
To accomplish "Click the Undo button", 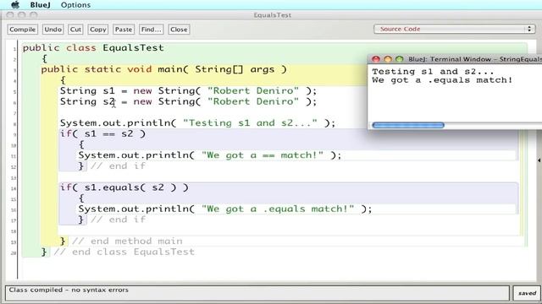I will (x=53, y=30).
